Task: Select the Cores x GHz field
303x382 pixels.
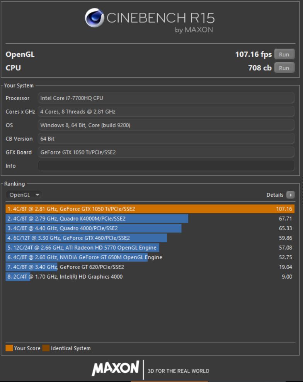Action: pyautogui.click(x=166, y=111)
